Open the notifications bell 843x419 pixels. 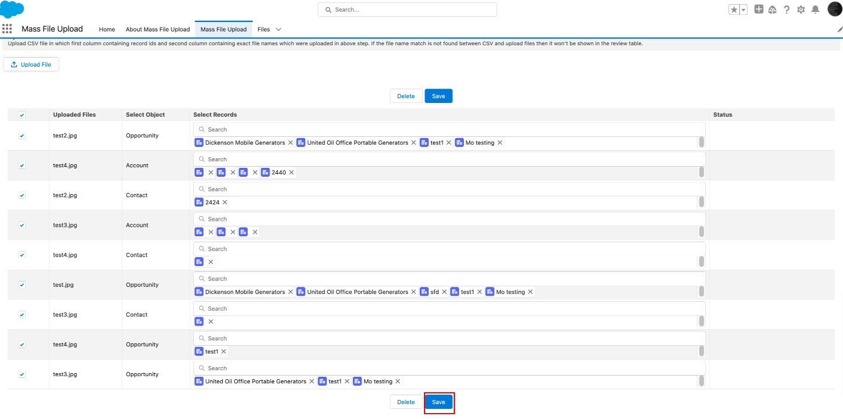click(x=815, y=10)
